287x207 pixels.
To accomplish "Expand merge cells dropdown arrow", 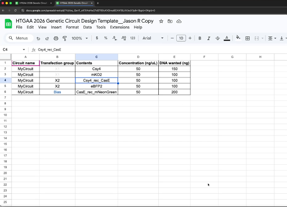I will click(x=262, y=38).
